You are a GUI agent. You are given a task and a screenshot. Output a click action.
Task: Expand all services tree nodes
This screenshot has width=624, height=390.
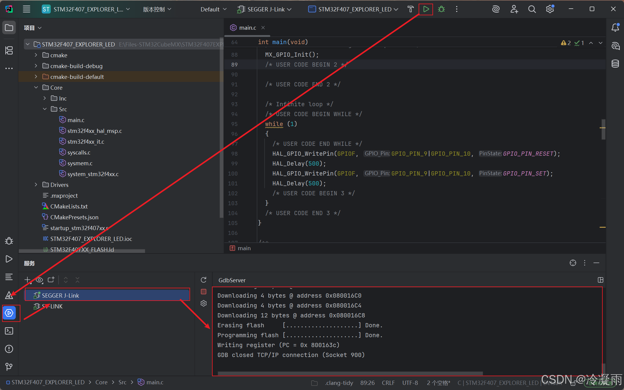(x=66, y=280)
